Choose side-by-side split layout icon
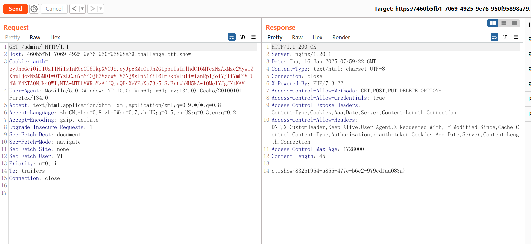The height and width of the screenshot is (244, 531). pos(493,23)
